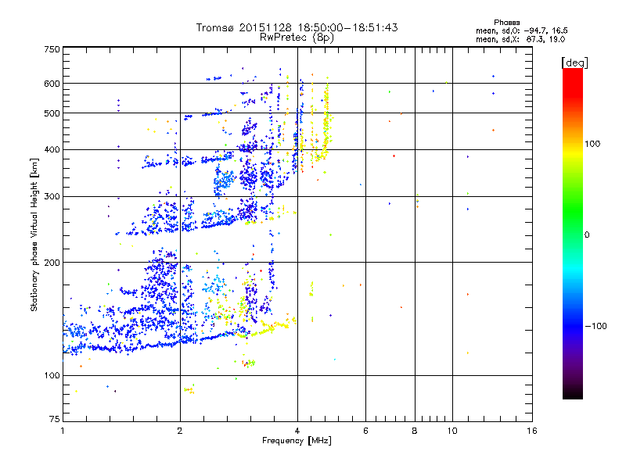Image resolution: width=626 pixels, height=469 pixels.
Task: Click the 'Phases' heading above the statistics
Action: (x=506, y=23)
